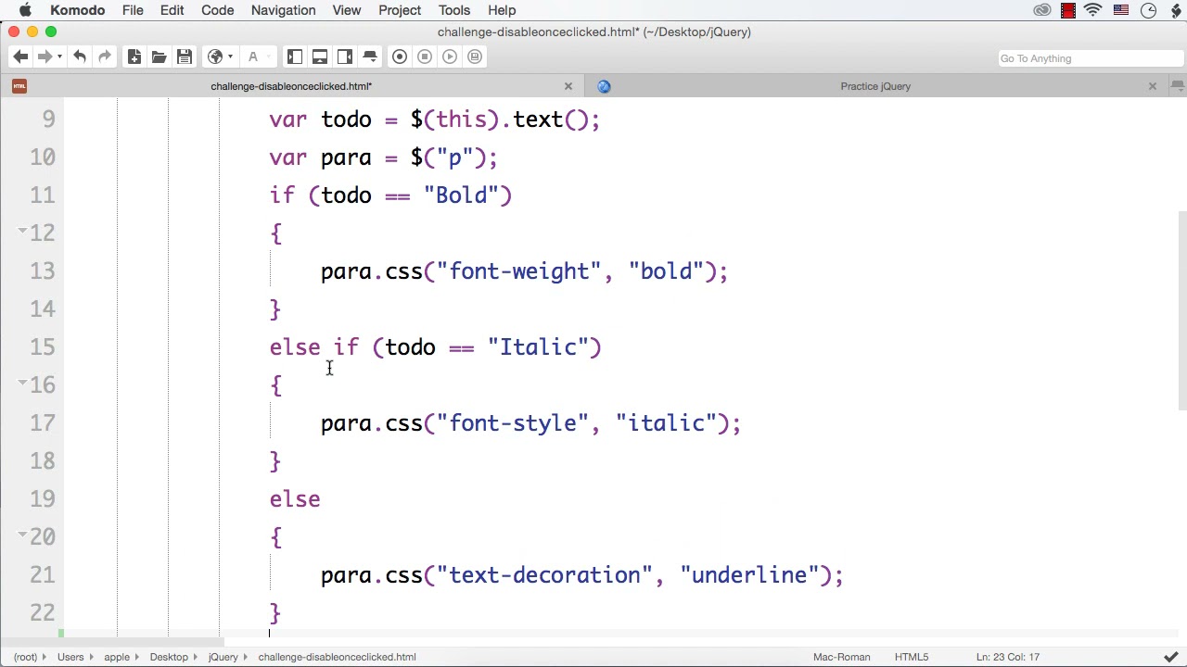Viewport: 1187px width, 667px height.
Task: Open the File menu
Action: (x=133, y=10)
